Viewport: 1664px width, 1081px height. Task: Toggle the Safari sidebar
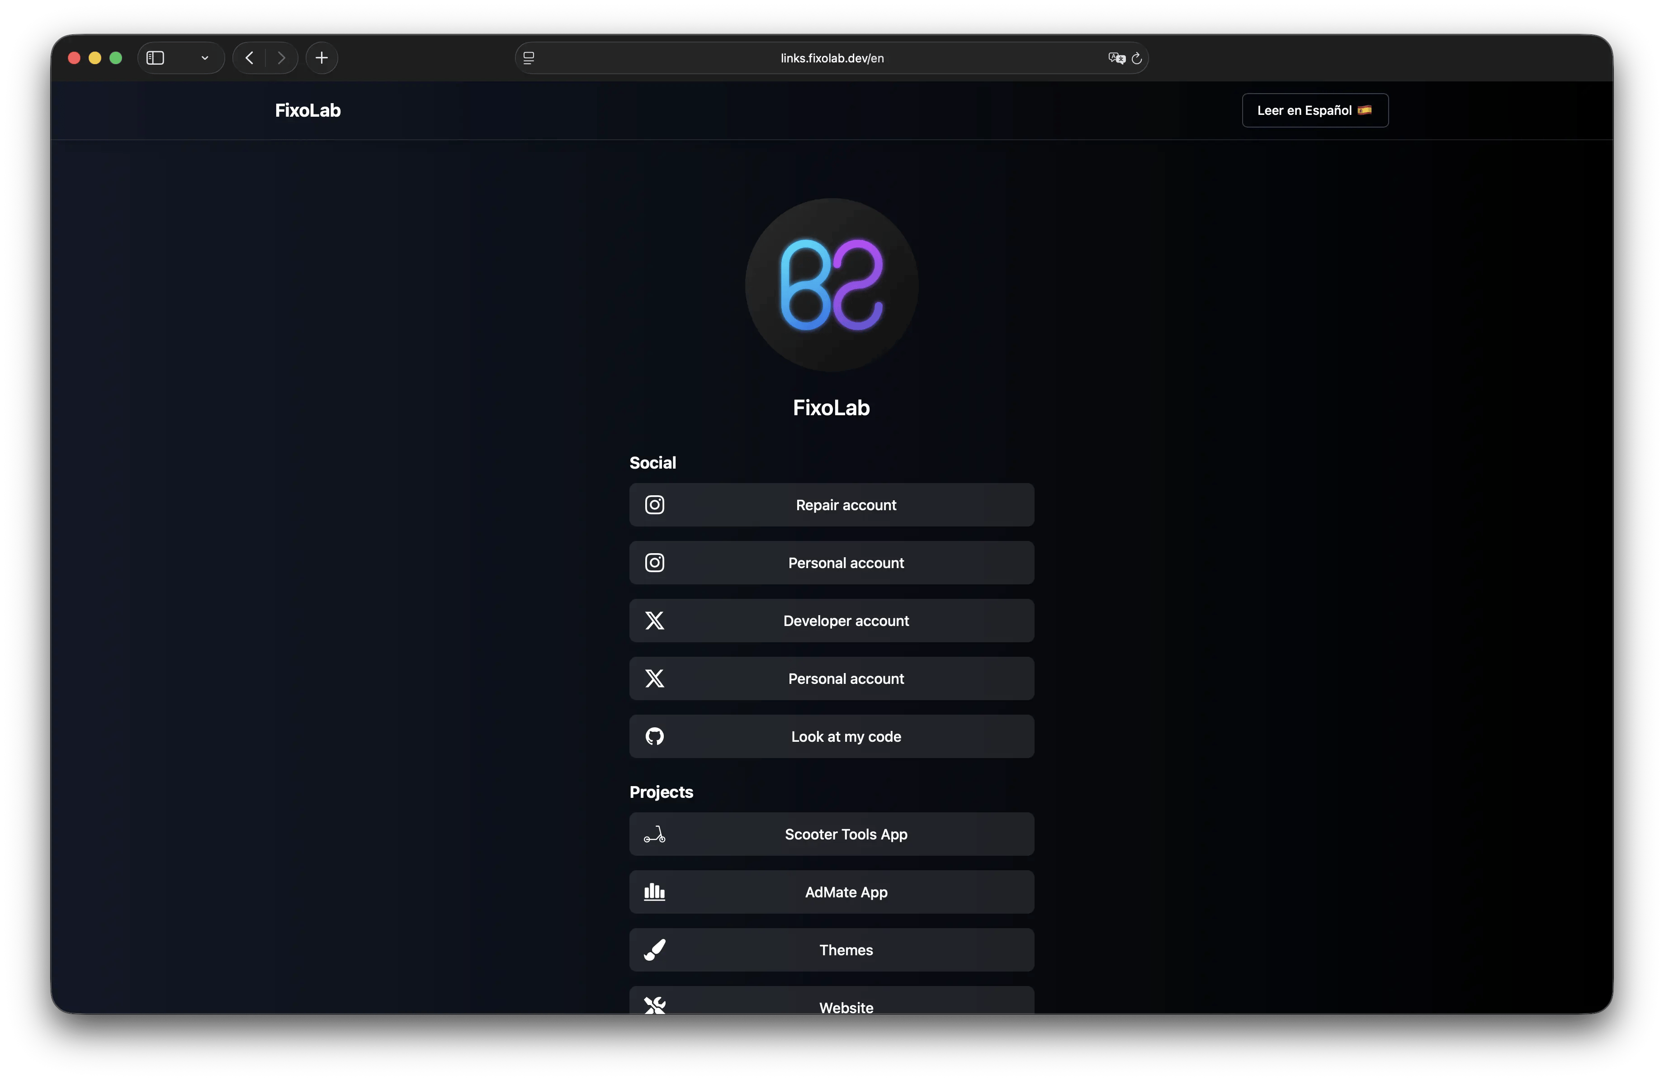[x=155, y=58]
